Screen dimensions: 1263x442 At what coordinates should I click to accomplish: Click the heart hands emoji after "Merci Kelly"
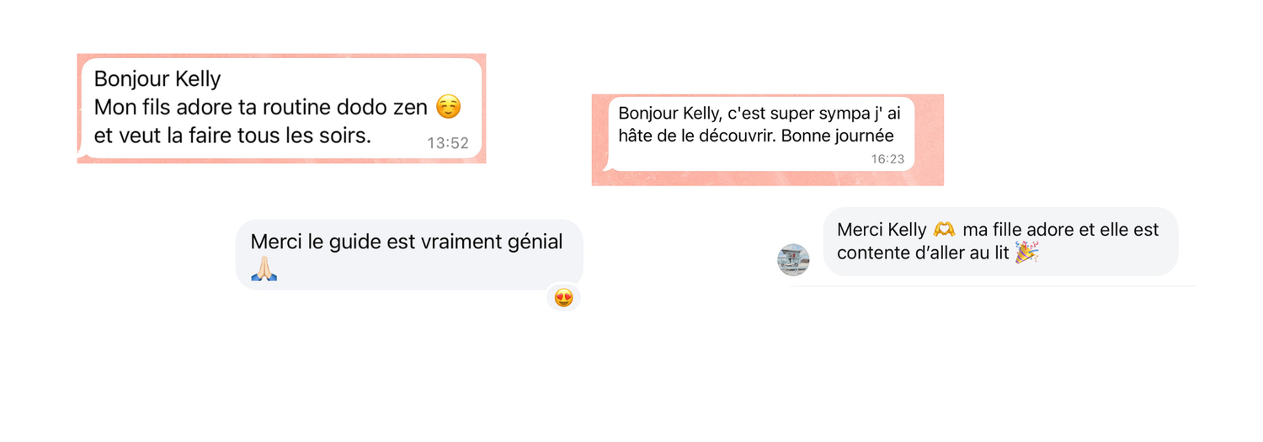point(944,229)
